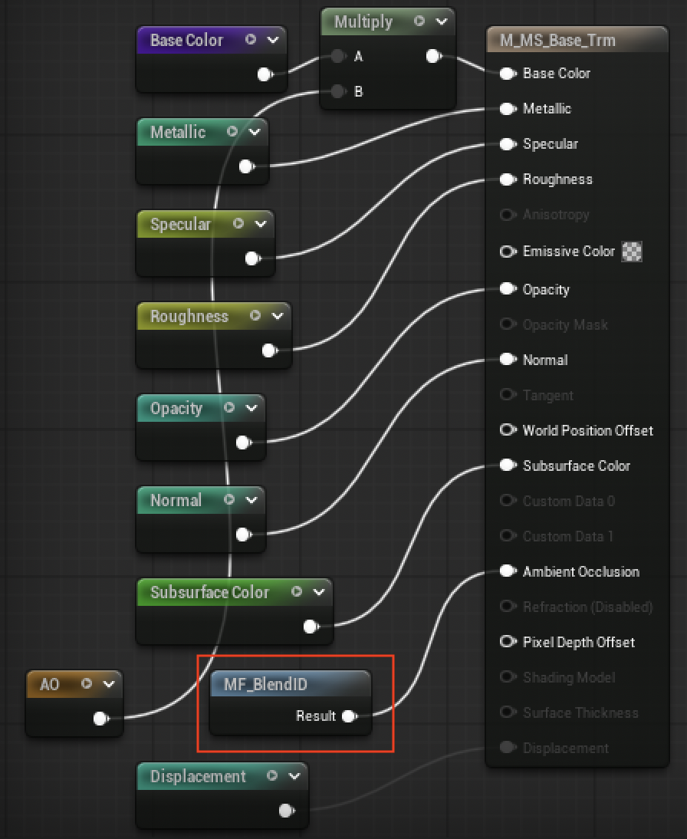This screenshot has width=687, height=839.
Task: Expand the Metallic node chevron
Action: [x=255, y=132]
